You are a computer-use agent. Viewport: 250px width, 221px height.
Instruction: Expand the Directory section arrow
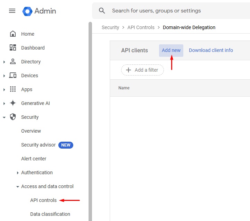(x=4, y=62)
